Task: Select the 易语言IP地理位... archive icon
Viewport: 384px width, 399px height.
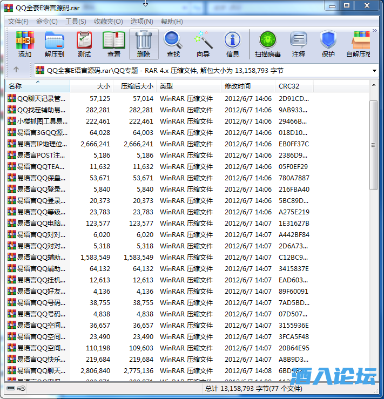Action: click(12, 144)
